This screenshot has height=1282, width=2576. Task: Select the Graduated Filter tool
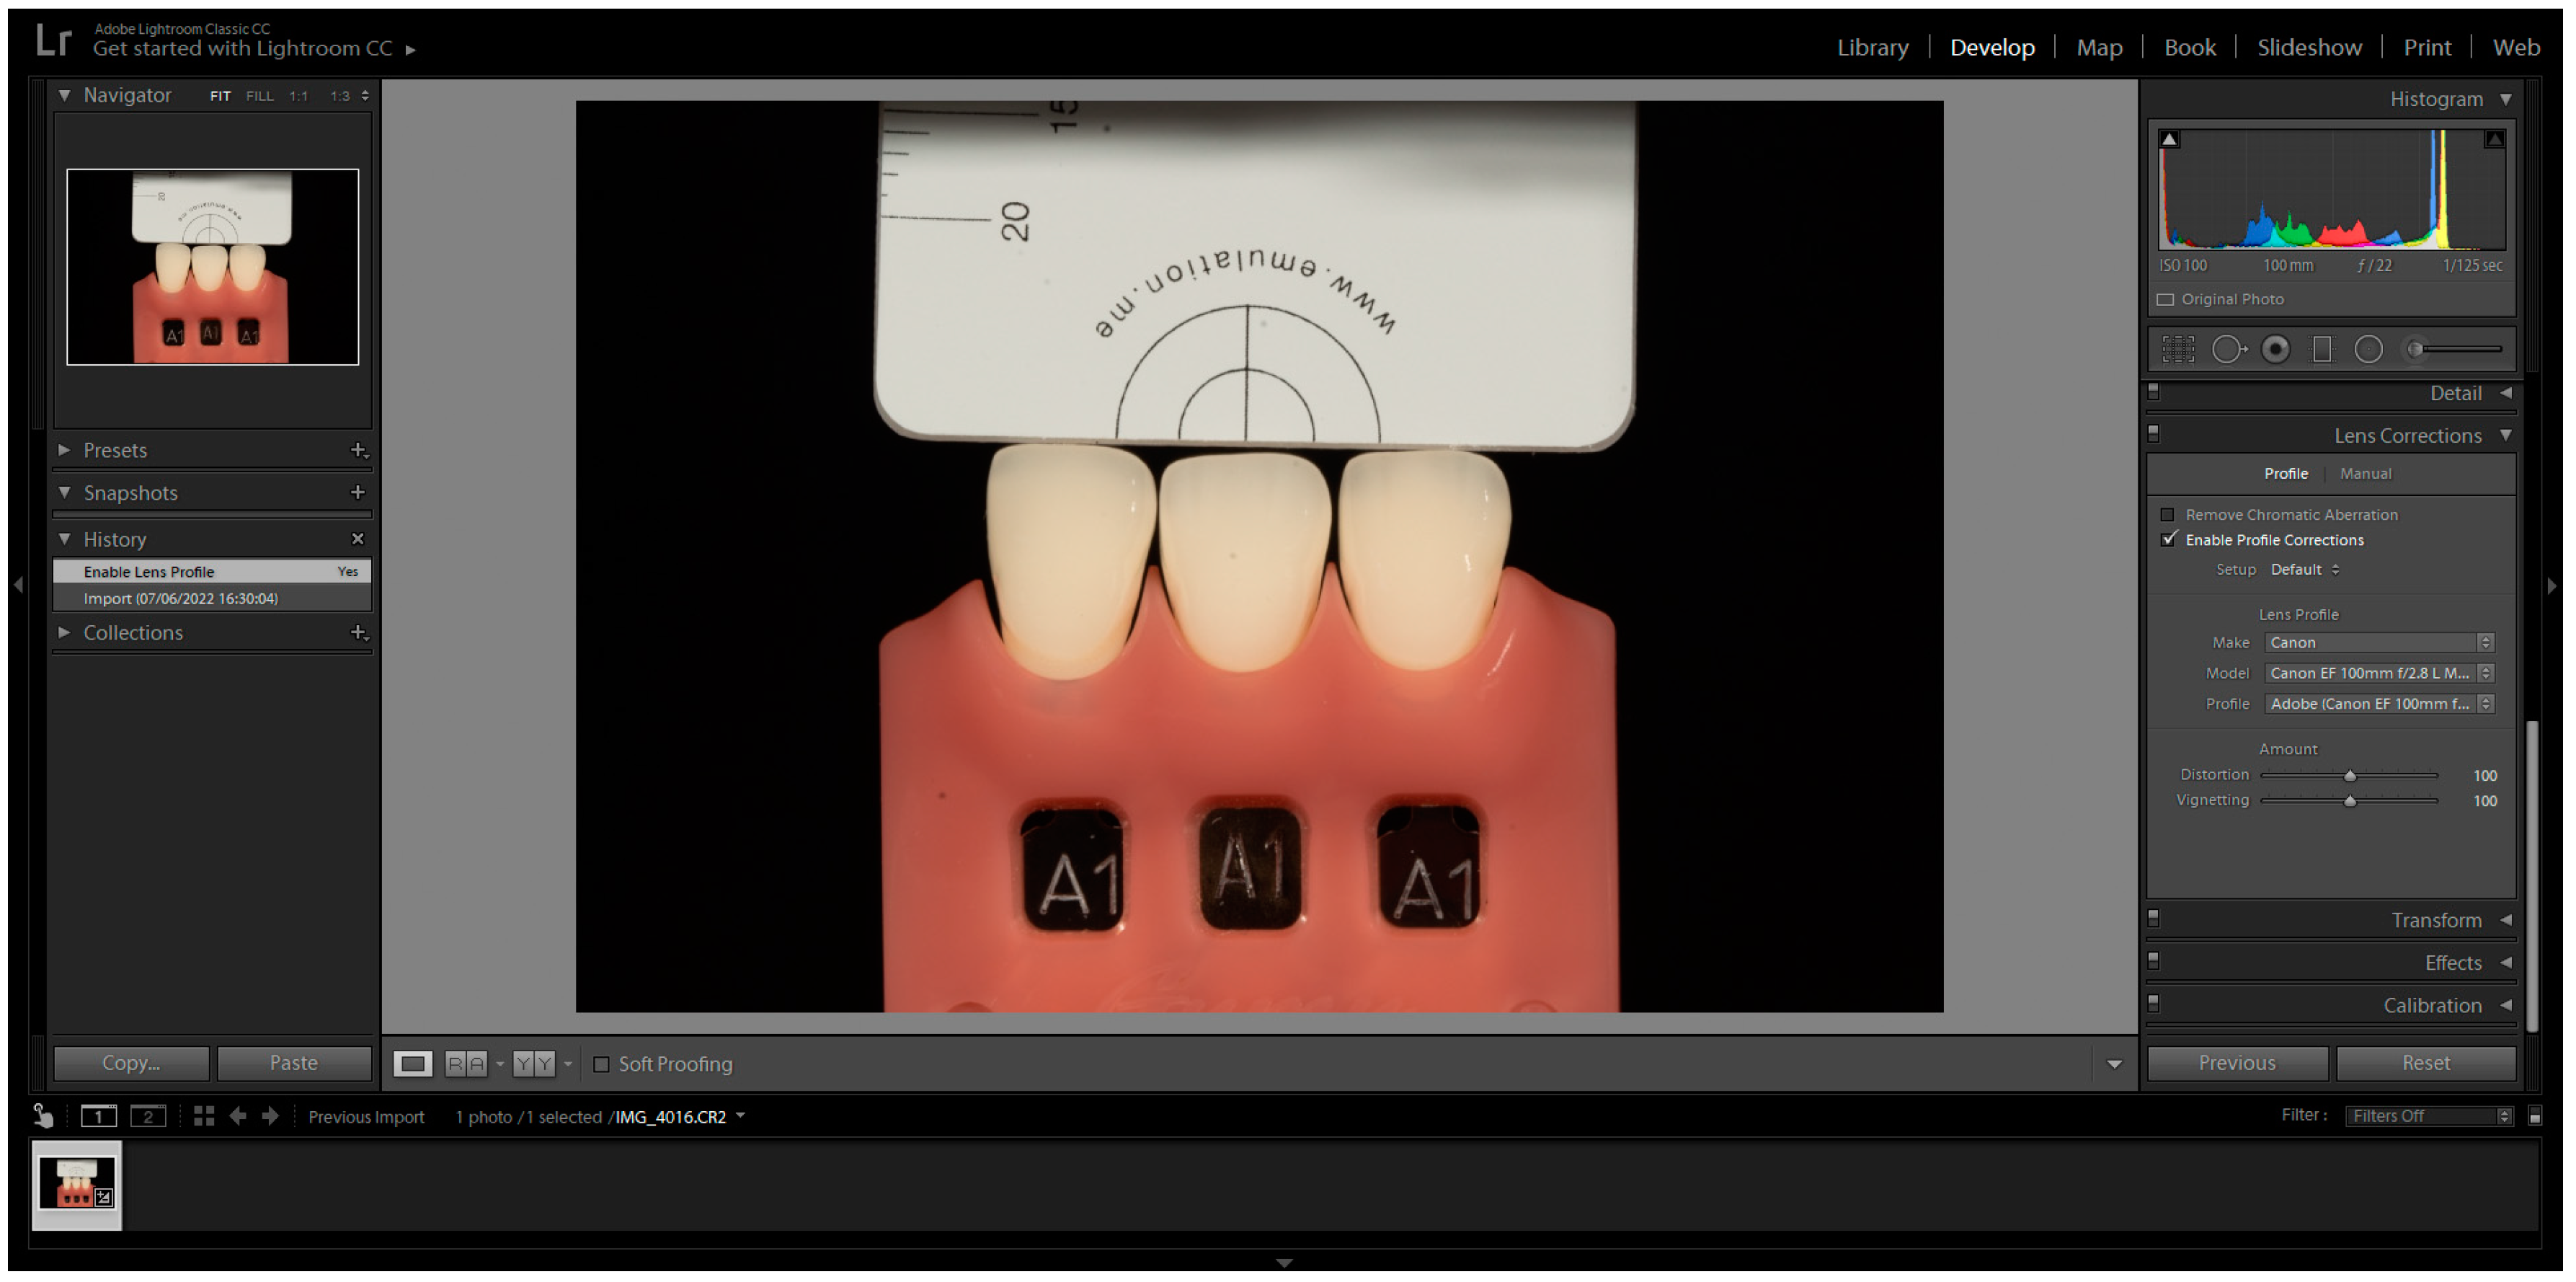(2322, 349)
